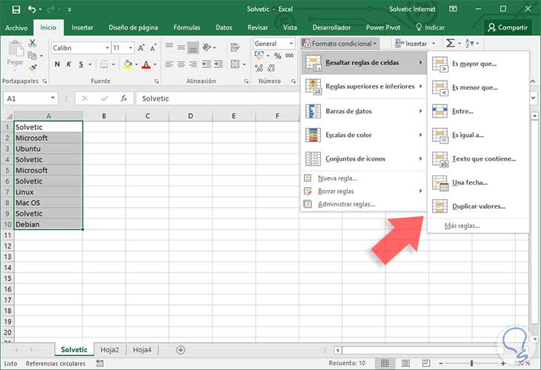Click the Sort and Filter A-Z icon
Image resolution: width=541 pixels, height=370 pixels.
(470, 44)
